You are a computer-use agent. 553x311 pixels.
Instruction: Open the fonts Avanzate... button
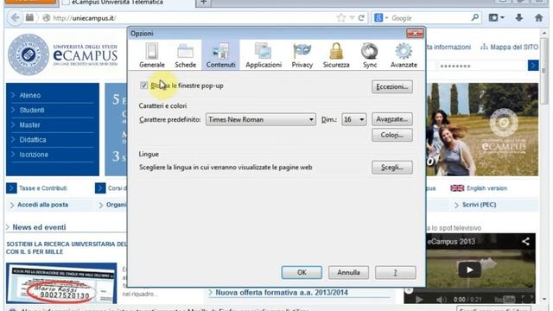point(391,119)
